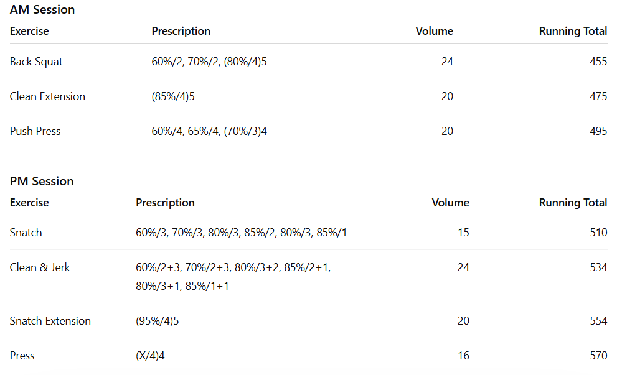Click the Clean Extension row label
This screenshot has height=375, width=617.
pyautogui.click(x=47, y=96)
